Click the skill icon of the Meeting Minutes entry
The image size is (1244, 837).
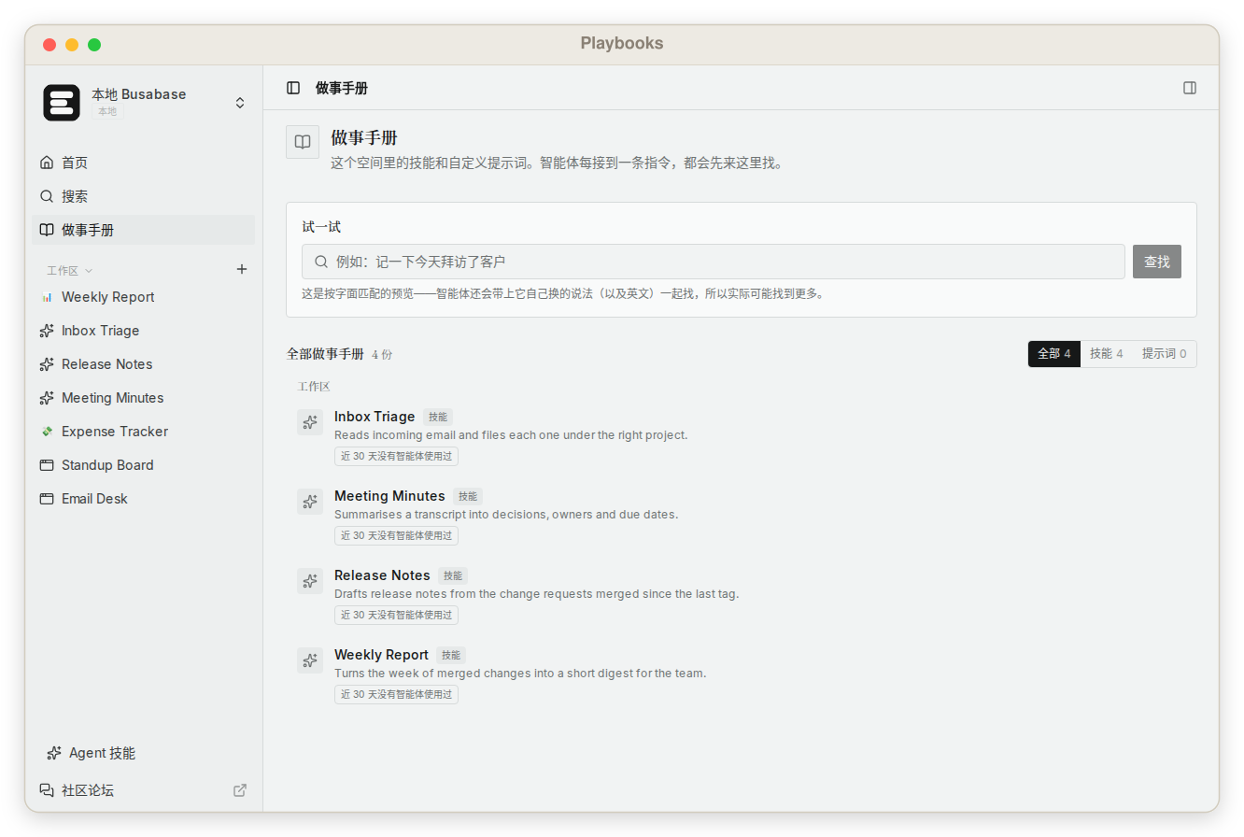click(x=310, y=502)
